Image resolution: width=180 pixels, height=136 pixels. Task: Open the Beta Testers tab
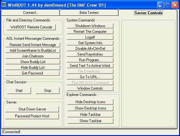89,13
